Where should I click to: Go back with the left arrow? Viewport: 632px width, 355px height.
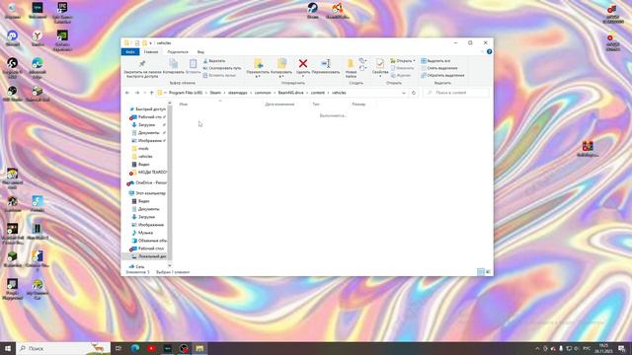point(127,93)
